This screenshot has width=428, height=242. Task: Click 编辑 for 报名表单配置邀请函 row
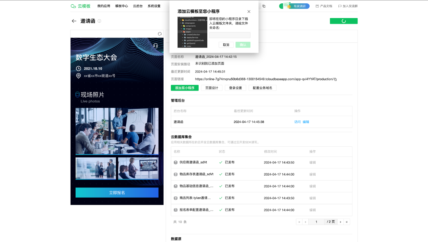click(x=313, y=210)
